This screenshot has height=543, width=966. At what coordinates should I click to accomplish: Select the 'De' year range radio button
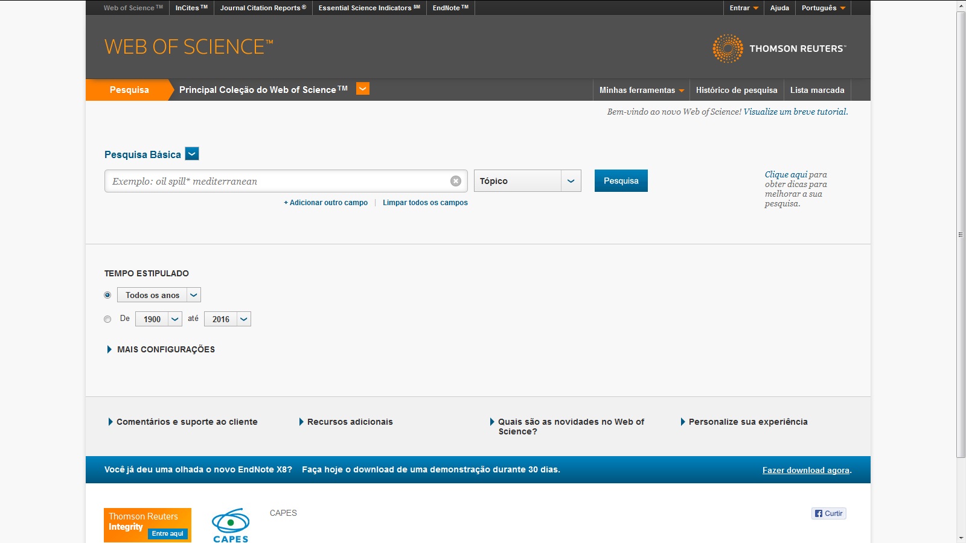click(x=107, y=319)
